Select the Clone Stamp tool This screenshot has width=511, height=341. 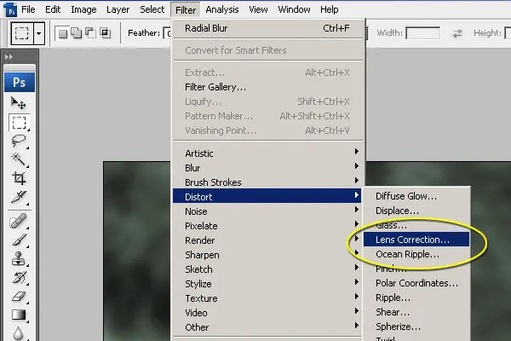point(19,258)
